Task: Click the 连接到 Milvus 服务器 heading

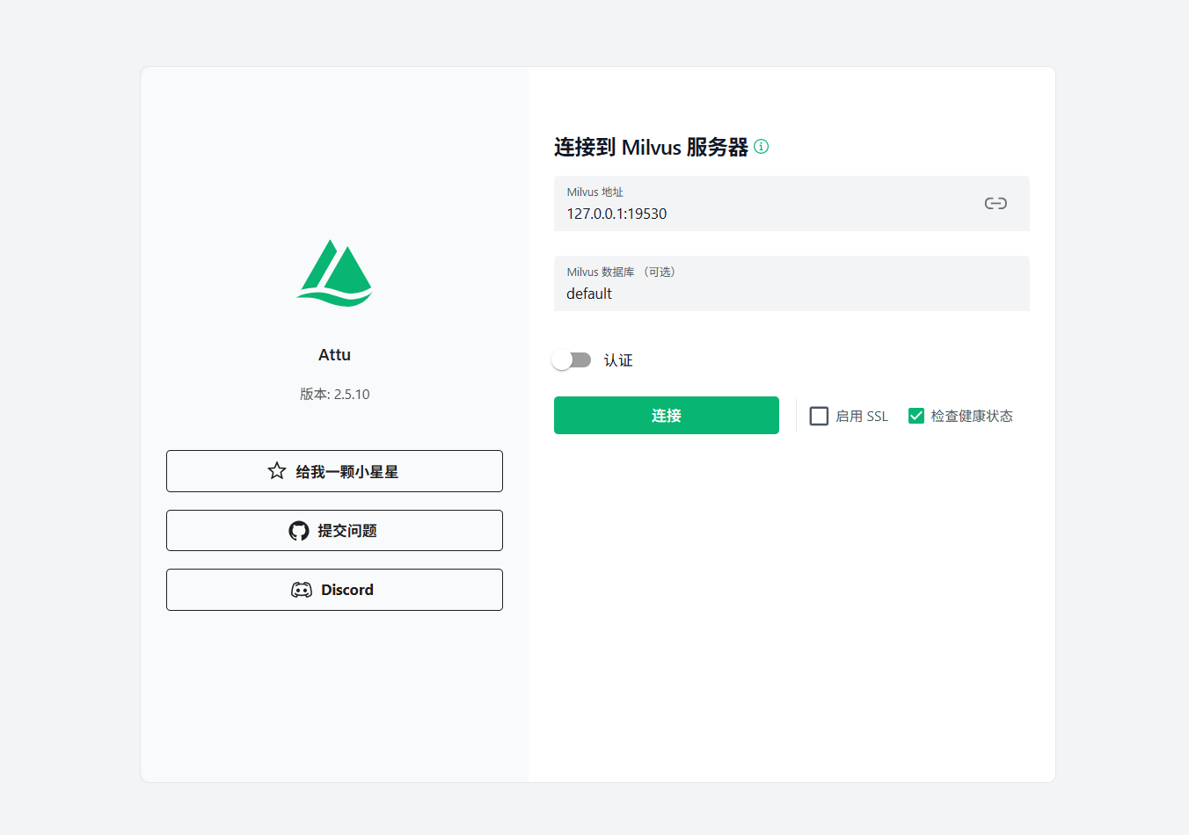Action: pyautogui.click(x=651, y=147)
